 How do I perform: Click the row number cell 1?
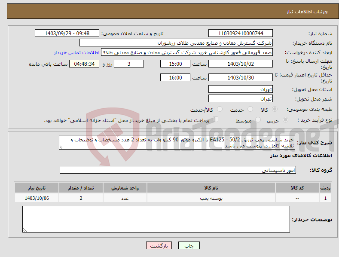point(325,198)
